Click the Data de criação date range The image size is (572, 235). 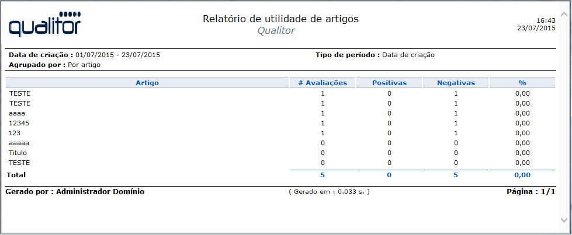[117, 55]
